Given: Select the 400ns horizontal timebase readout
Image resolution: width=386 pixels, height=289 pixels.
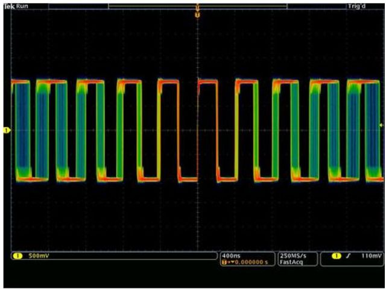Looking at the screenshot, I should (x=230, y=256).
